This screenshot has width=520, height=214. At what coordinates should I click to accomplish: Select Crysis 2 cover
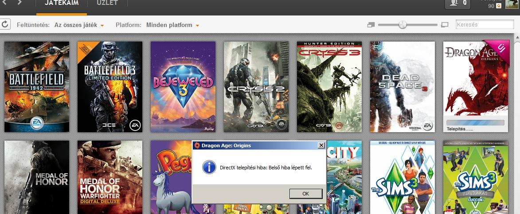pos(256,87)
